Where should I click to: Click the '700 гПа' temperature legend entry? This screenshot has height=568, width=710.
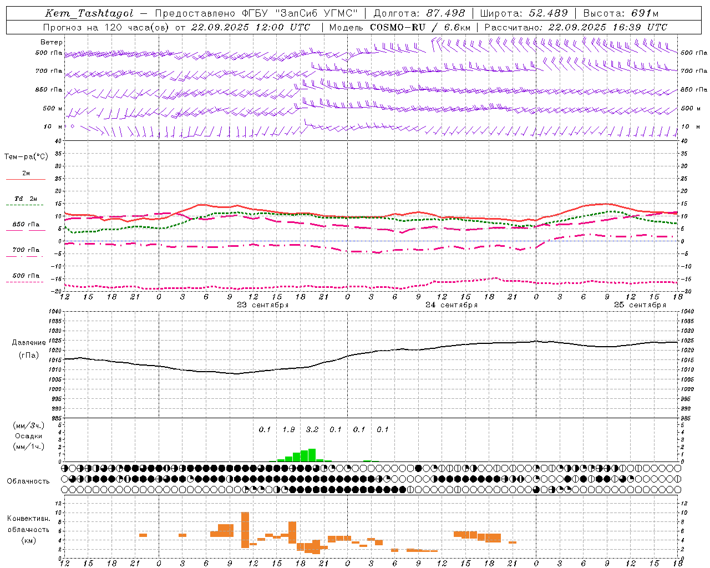26,250
